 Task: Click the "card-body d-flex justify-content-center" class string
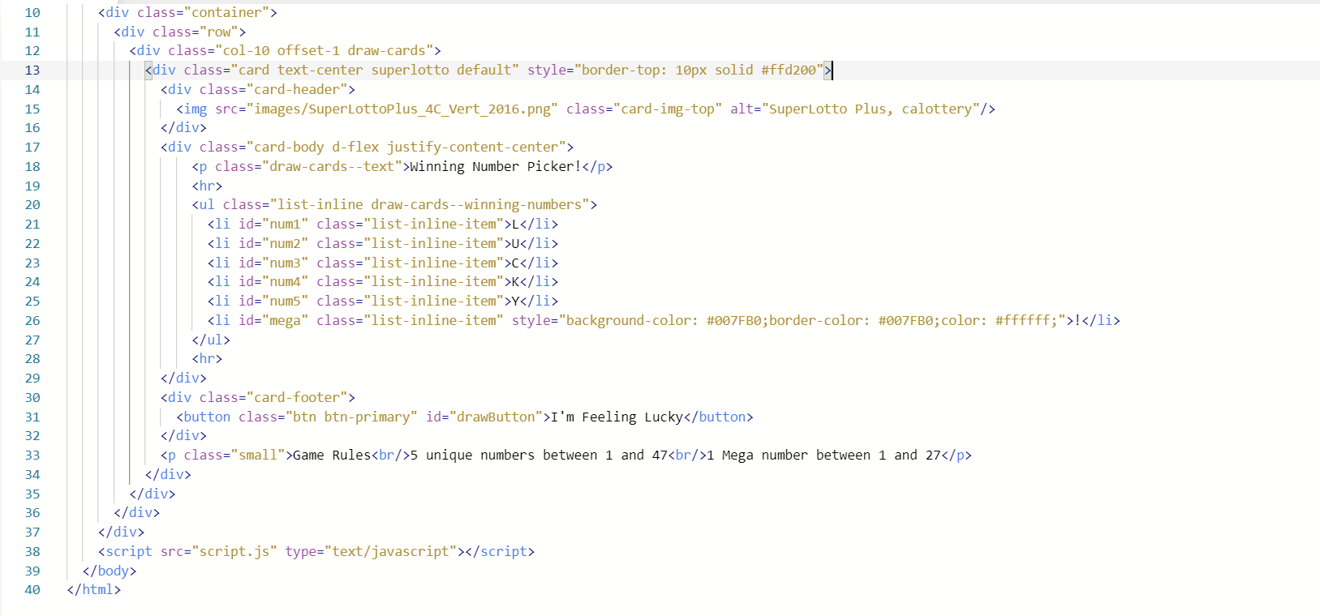coord(406,147)
